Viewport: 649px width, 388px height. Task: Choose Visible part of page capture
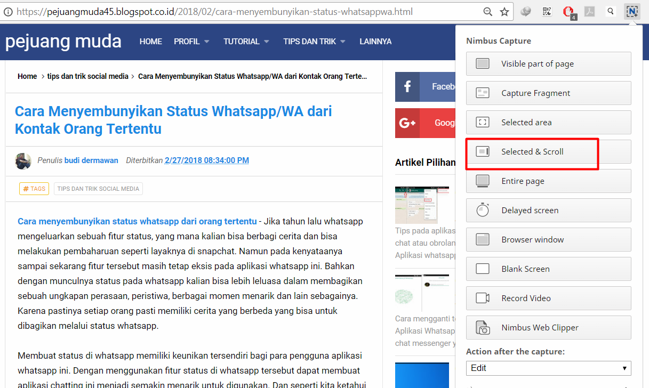549,63
